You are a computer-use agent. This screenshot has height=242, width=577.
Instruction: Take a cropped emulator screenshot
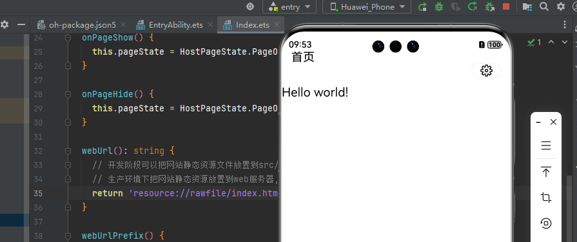click(x=545, y=198)
